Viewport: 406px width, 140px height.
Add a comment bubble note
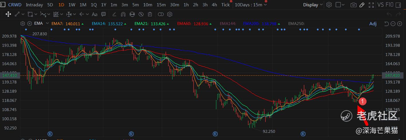pyautogui.click(x=104, y=14)
